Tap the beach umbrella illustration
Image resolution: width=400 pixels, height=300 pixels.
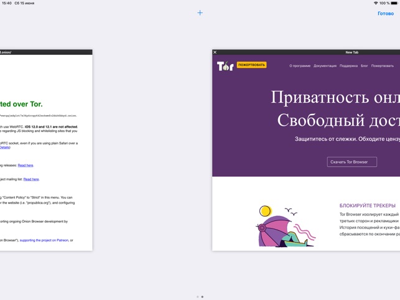(x=286, y=227)
